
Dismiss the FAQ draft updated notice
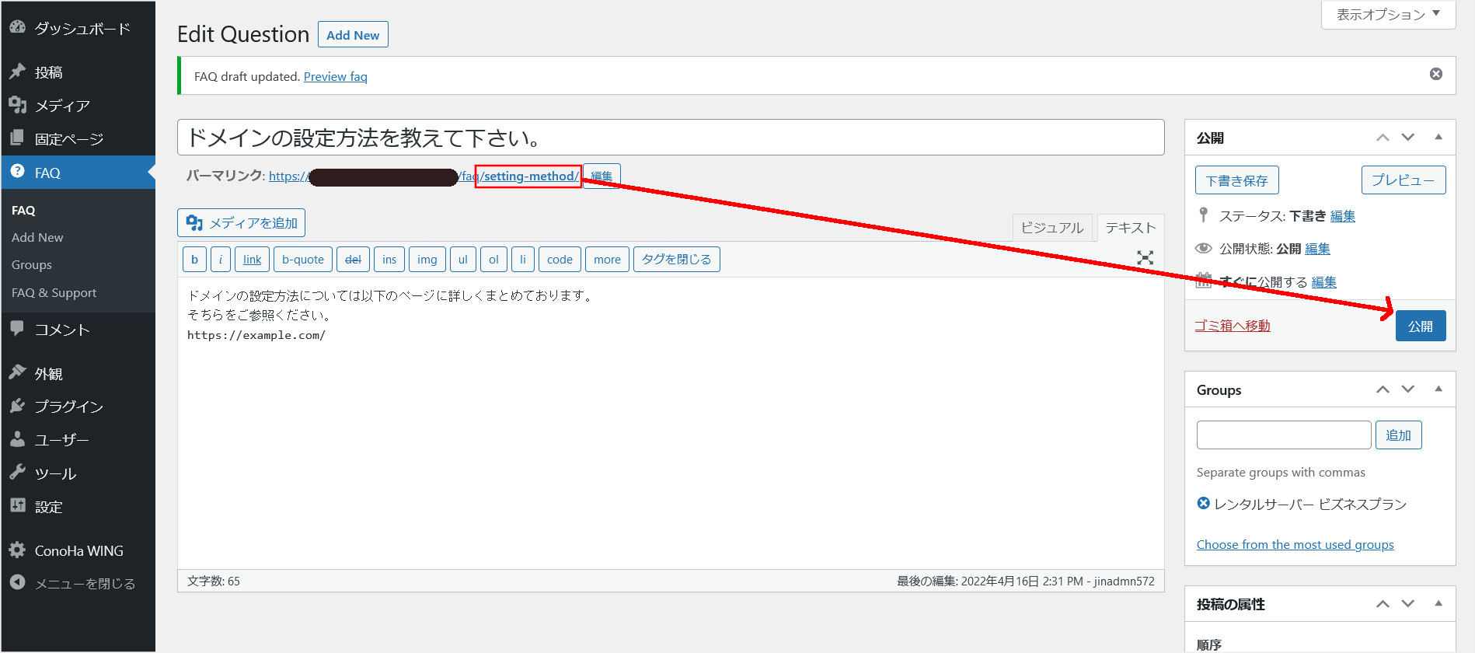(1436, 74)
